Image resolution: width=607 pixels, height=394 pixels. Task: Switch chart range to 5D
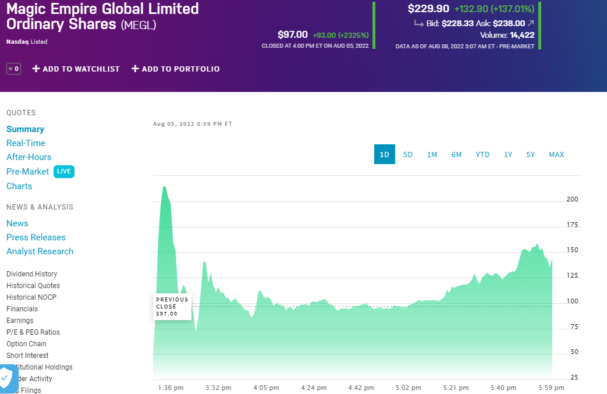[x=408, y=154]
